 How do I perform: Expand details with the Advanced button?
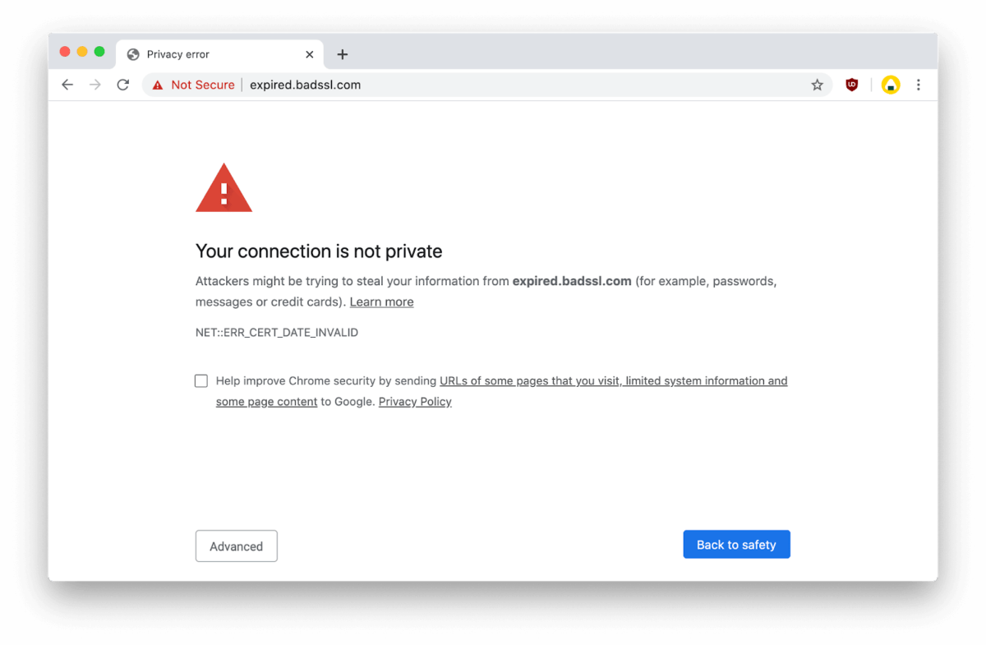tap(236, 546)
